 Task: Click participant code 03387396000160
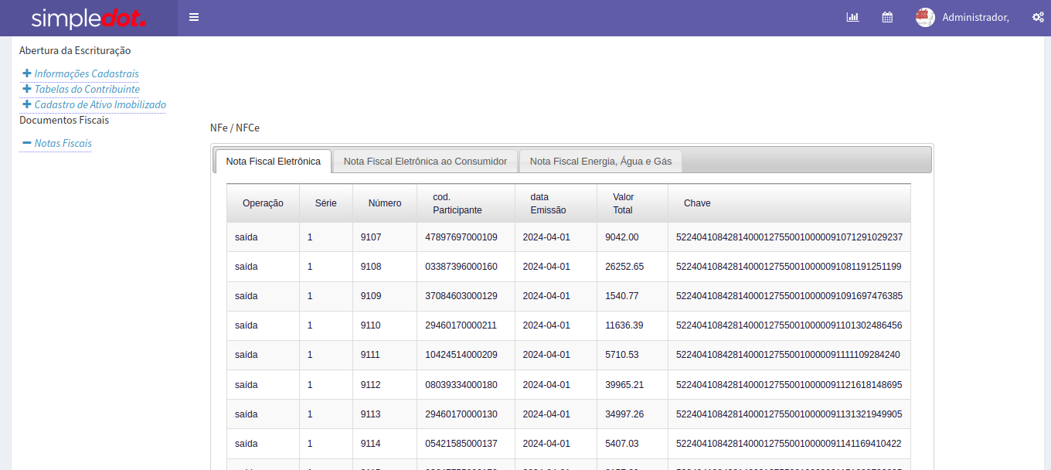[461, 267]
